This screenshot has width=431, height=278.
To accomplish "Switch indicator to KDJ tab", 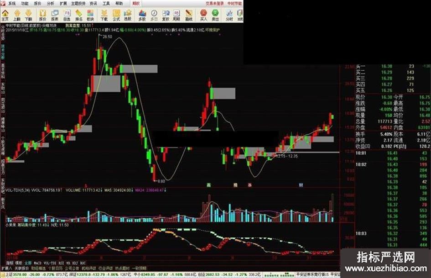I will click(x=75, y=263).
